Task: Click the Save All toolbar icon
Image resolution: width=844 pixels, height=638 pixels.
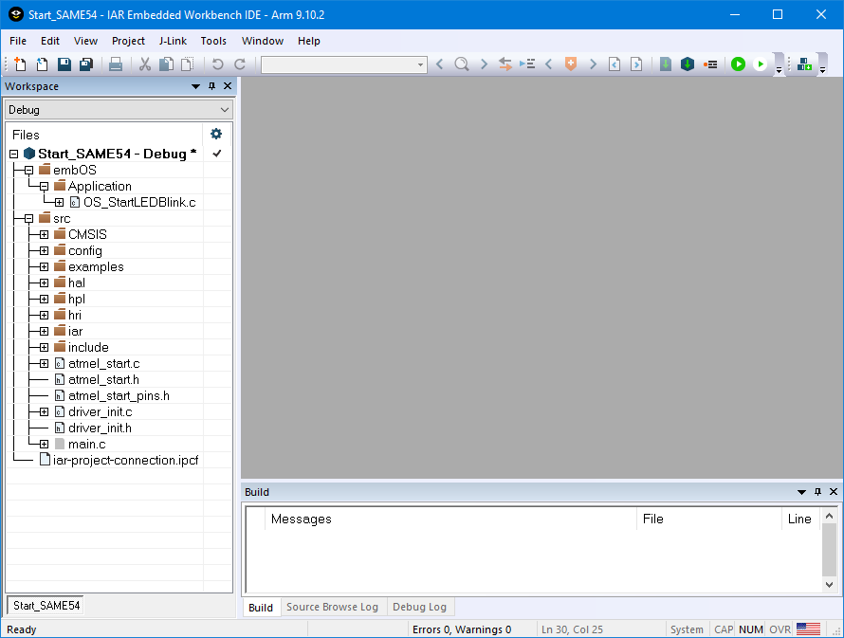Action: [86, 64]
